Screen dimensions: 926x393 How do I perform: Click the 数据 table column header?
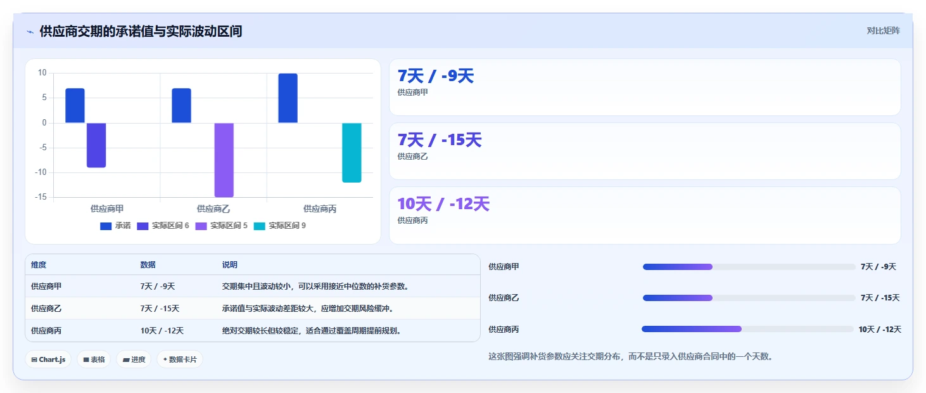tap(148, 265)
